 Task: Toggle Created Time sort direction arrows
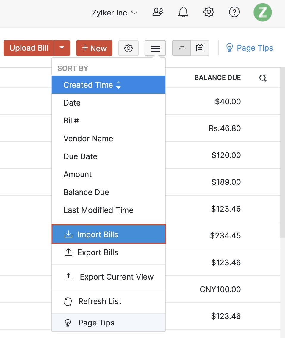(x=119, y=85)
